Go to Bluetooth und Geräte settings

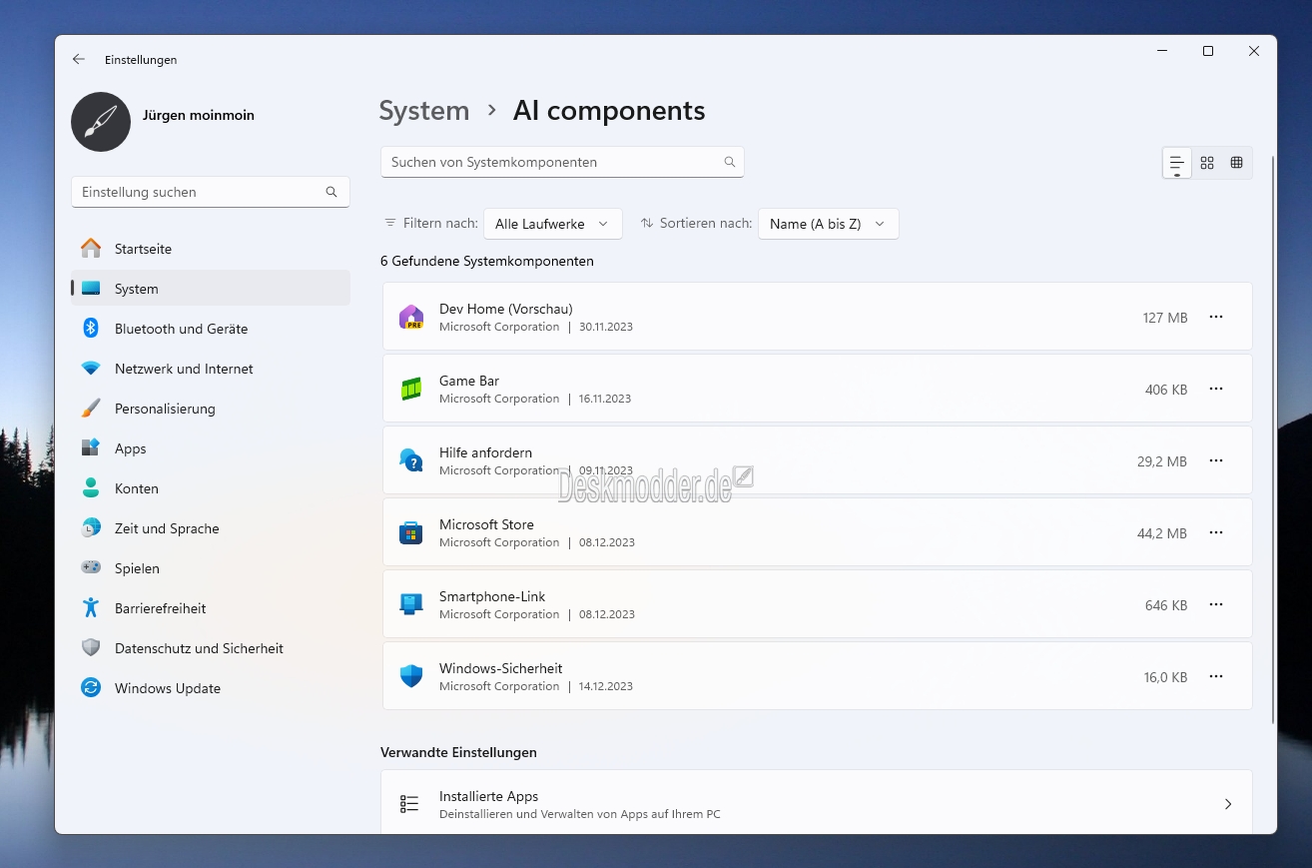[211, 329]
